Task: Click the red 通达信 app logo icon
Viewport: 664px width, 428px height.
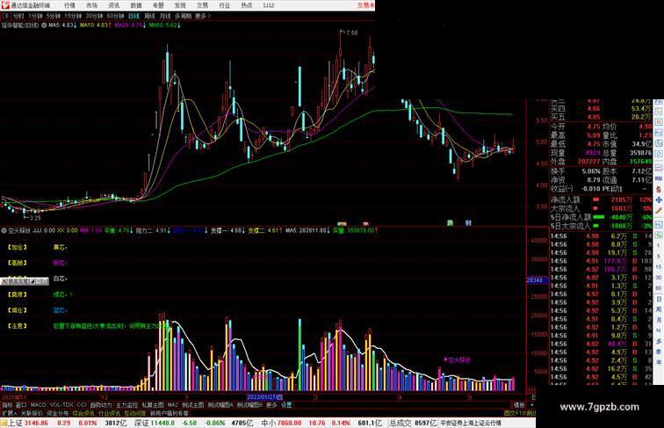Action: coord(4,5)
